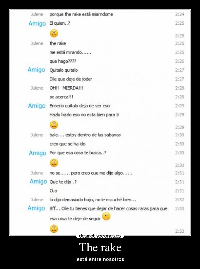Select the Amigo name beside 'Quitalo quitalo'
The height and width of the screenshot is (269, 200).
(x=36, y=70)
